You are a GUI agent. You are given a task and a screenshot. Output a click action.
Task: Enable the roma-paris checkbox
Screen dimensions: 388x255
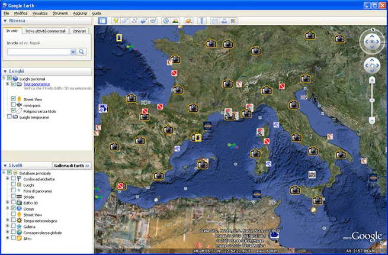pyautogui.click(x=14, y=105)
